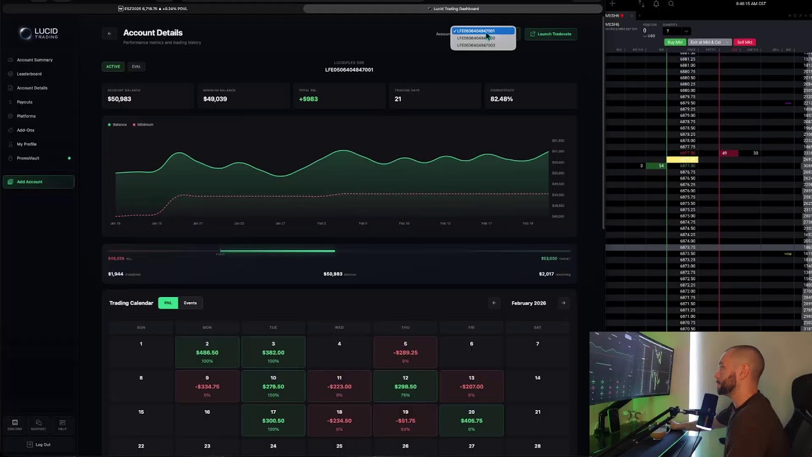The image size is (812, 457).
Task: Go to next month in Trading Calendar
Action: click(x=563, y=303)
